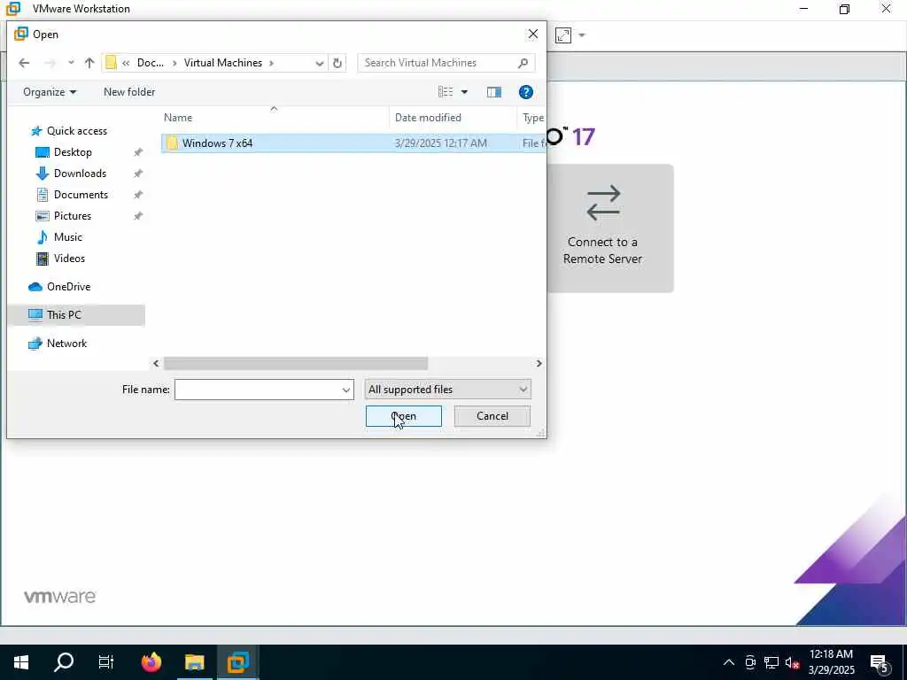Open the Organize menu
Viewport: 907px width, 680px height.
tap(50, 92)
